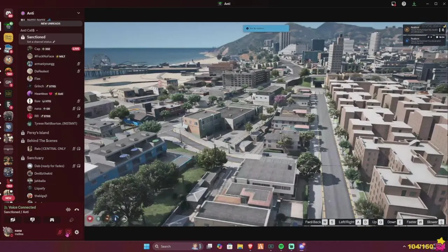
Task: Collapse the Anti Call$ category
Action: click(29, 30)
